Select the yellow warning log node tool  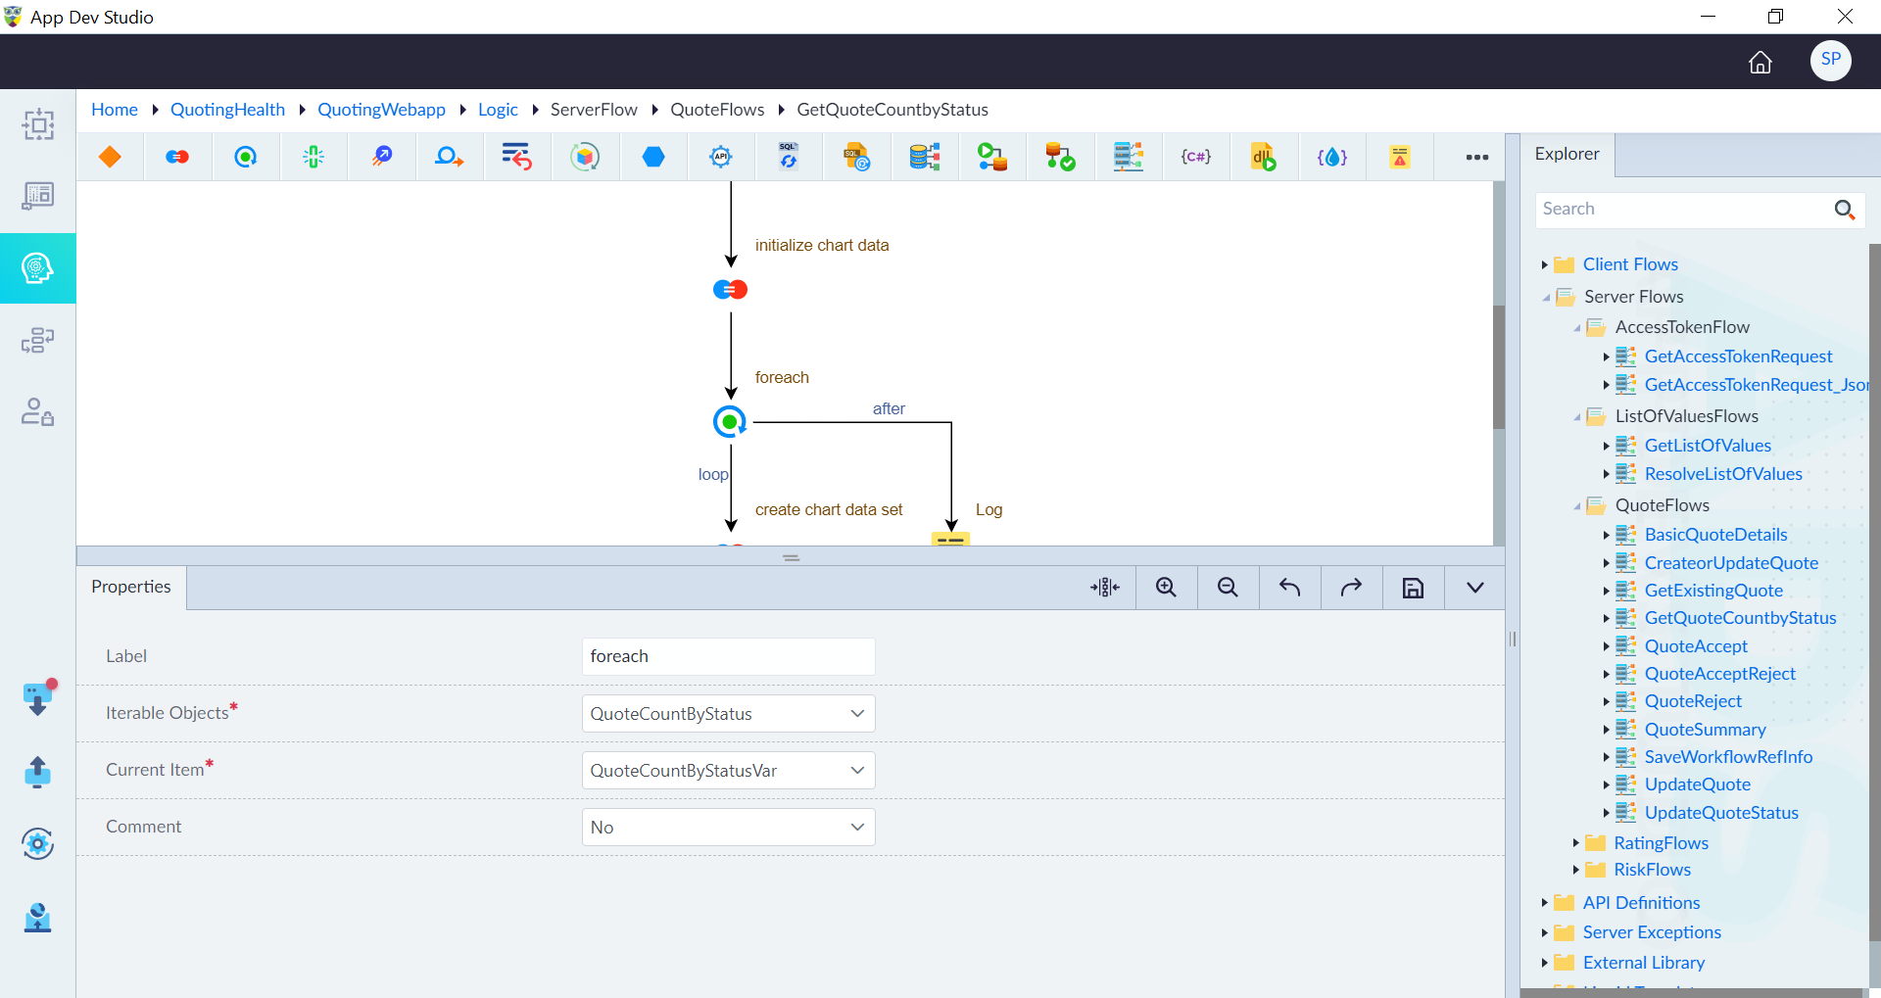tap(1400, 157)
